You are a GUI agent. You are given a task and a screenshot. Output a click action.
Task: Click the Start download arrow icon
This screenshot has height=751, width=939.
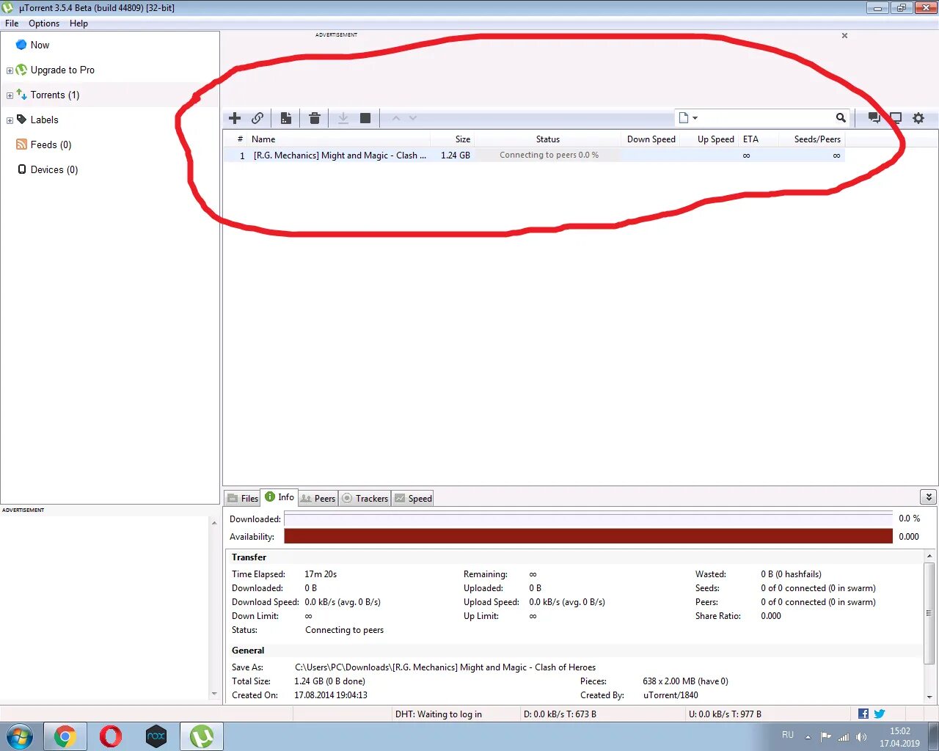click(343, 118)
